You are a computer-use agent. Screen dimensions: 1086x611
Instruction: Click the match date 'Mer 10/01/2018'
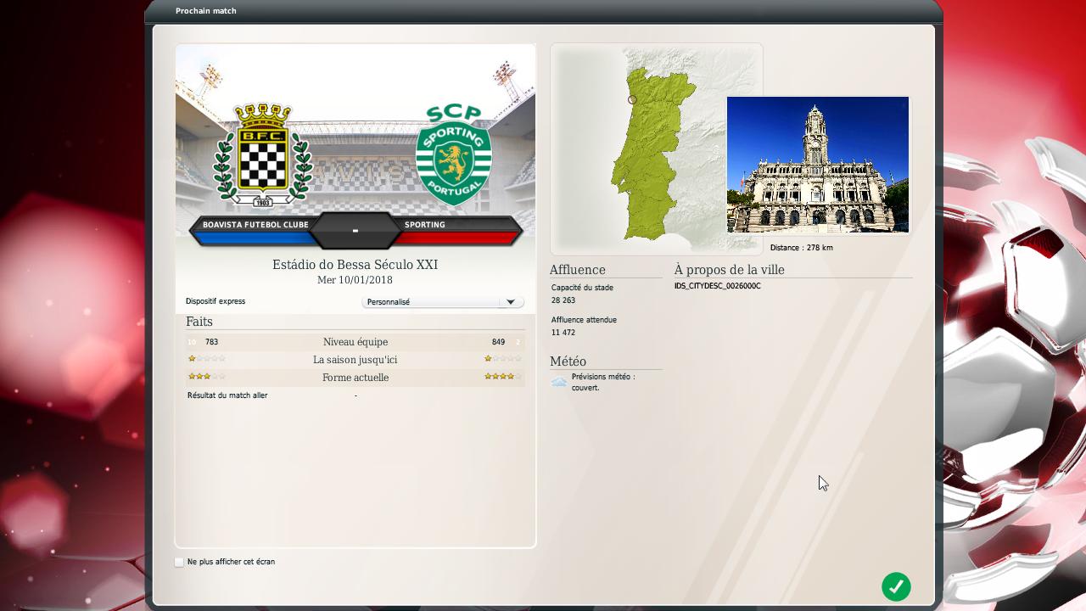pyautogui.click(x=355, y=280)
